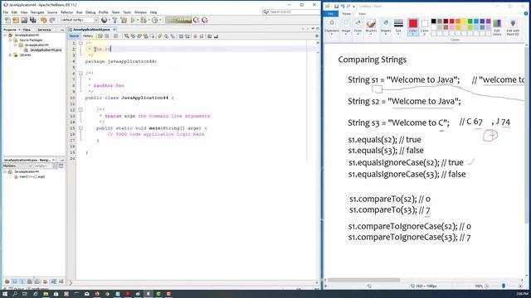Image resolution: width=531 pixels, height=298 pixels.
Task: Click the red Start Macro Recording icon
Action: coord(195,36)
